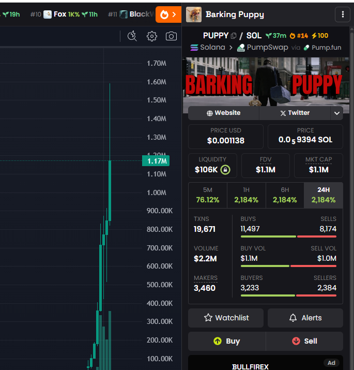
Task: Click the Barking Puppy title text
Action: click(x=235, y=14)
